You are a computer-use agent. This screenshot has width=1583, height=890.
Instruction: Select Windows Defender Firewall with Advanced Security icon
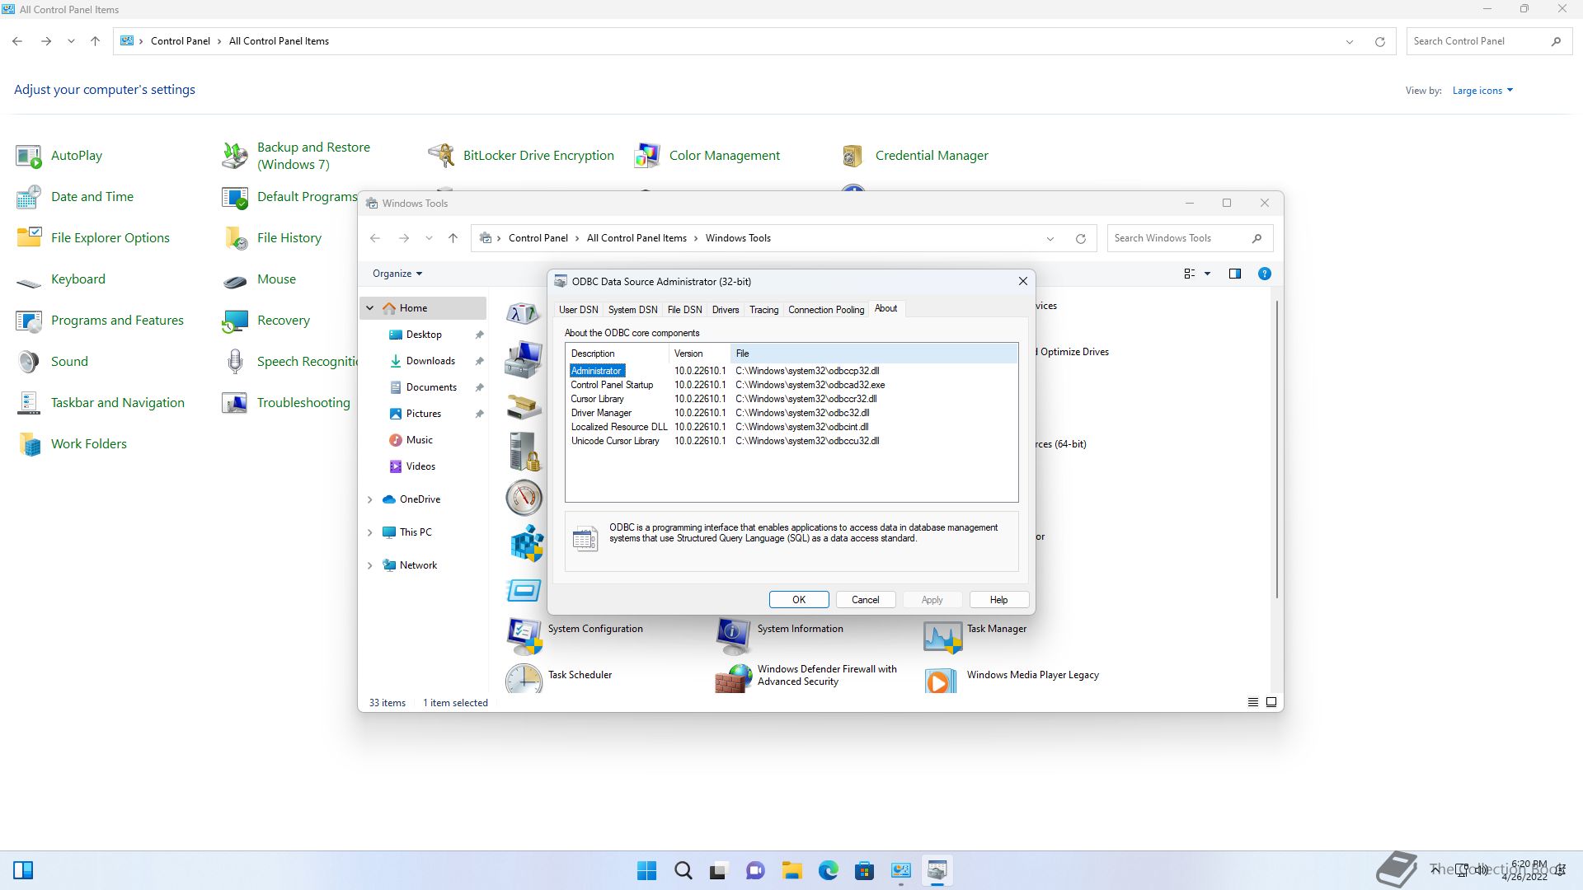pyautogui.click(x=733, y=678)
